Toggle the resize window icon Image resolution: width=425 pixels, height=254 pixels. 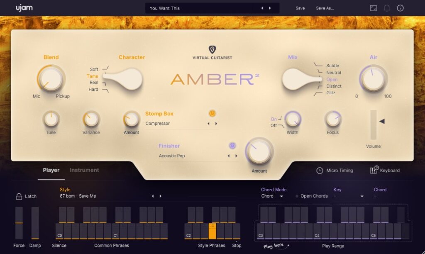pos(374,8)
